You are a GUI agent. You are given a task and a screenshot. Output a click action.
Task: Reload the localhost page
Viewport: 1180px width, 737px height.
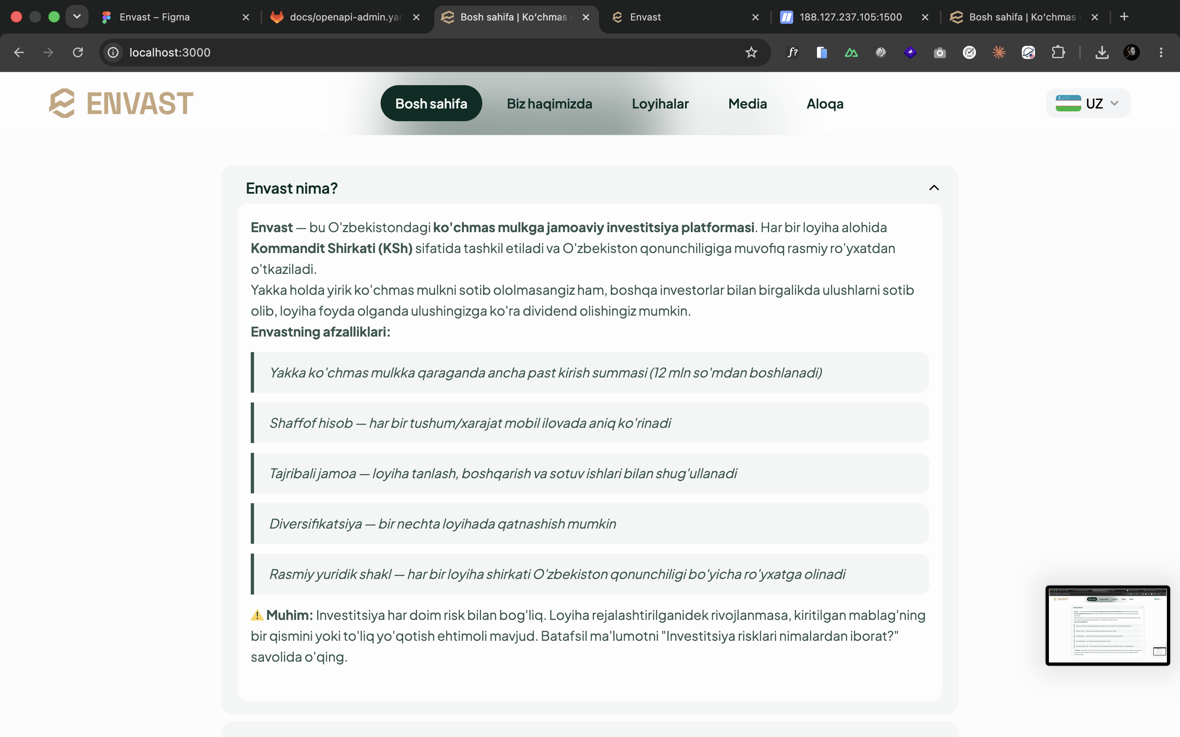77,52
